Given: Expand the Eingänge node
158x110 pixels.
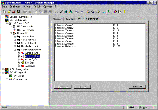Looking at the screenshot, I should click(18, 63).
